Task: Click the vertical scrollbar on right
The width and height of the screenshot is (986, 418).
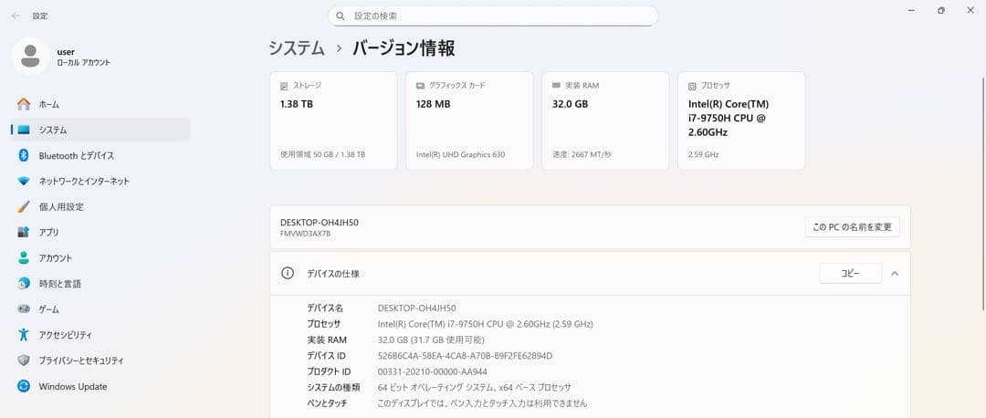Action: click(983, 193)
